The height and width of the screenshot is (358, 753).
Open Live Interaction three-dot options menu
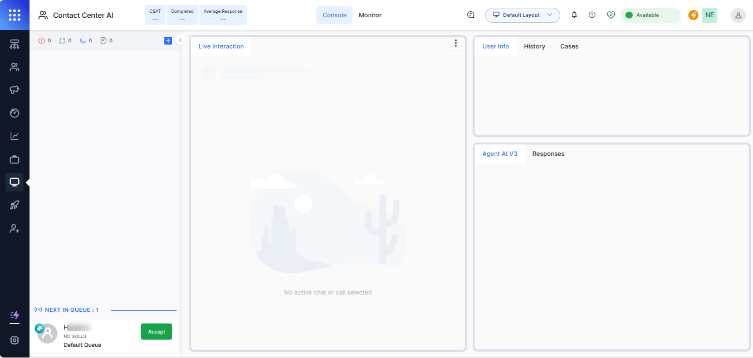tap(456, 43)
